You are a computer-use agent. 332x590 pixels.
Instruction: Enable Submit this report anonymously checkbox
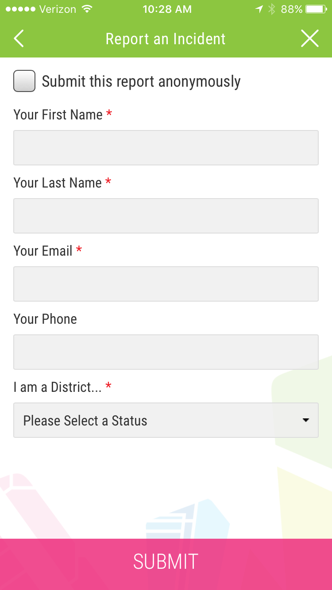(24, 81)
